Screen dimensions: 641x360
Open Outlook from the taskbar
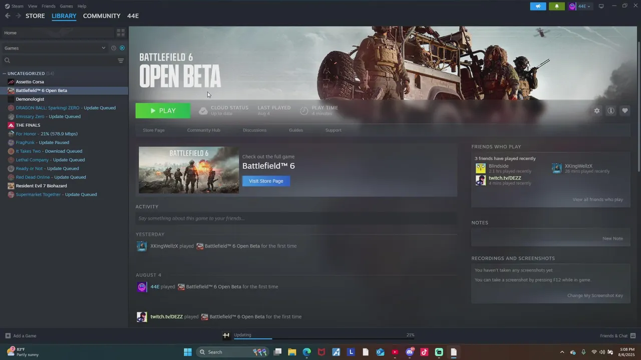[380, 352]
